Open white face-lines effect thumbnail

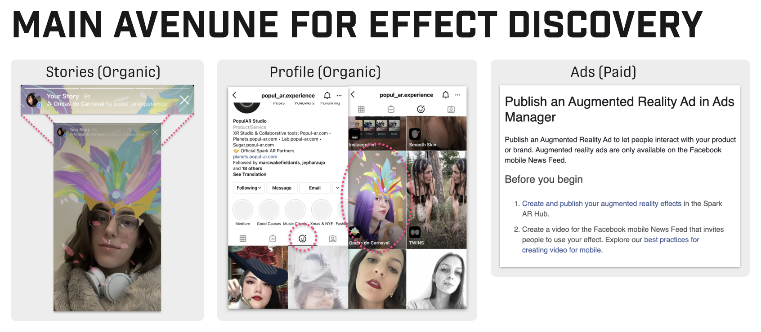click(x=437, y=279)
